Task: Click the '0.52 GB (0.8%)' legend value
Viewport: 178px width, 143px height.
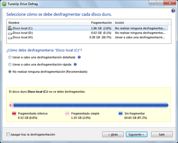Action: (x=28, y=118)
